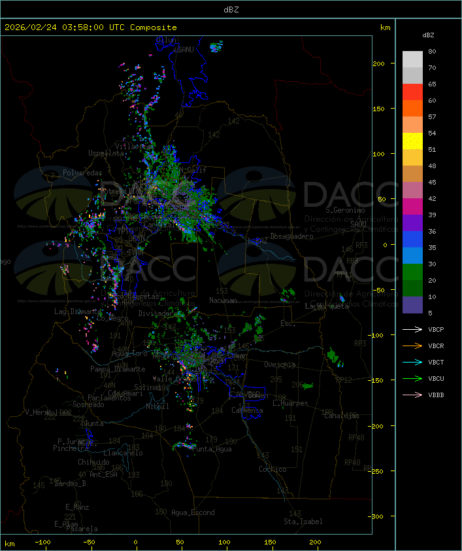
Task: Click the cyan VBCT arrow in legend
Action: 412,362
